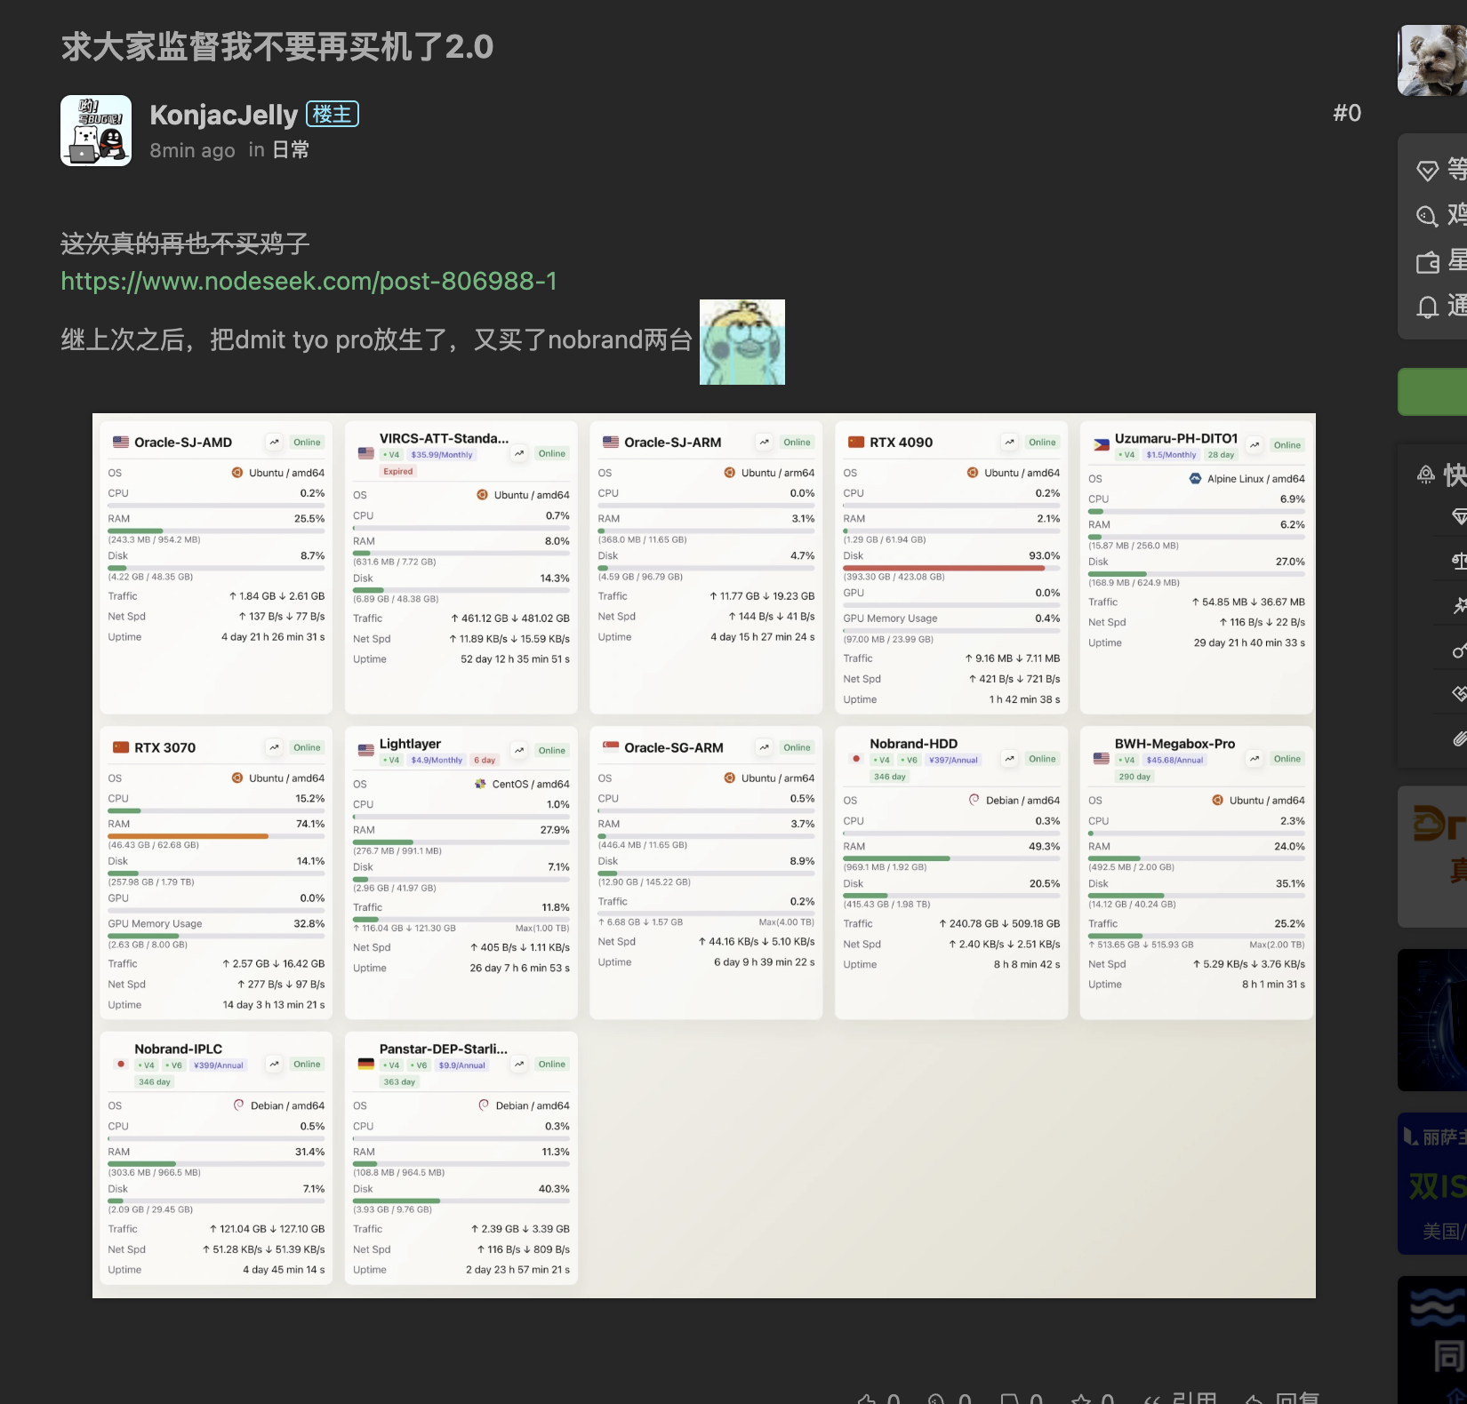Open the chart icon on RTX 3070 card

(x=275, y=748)
